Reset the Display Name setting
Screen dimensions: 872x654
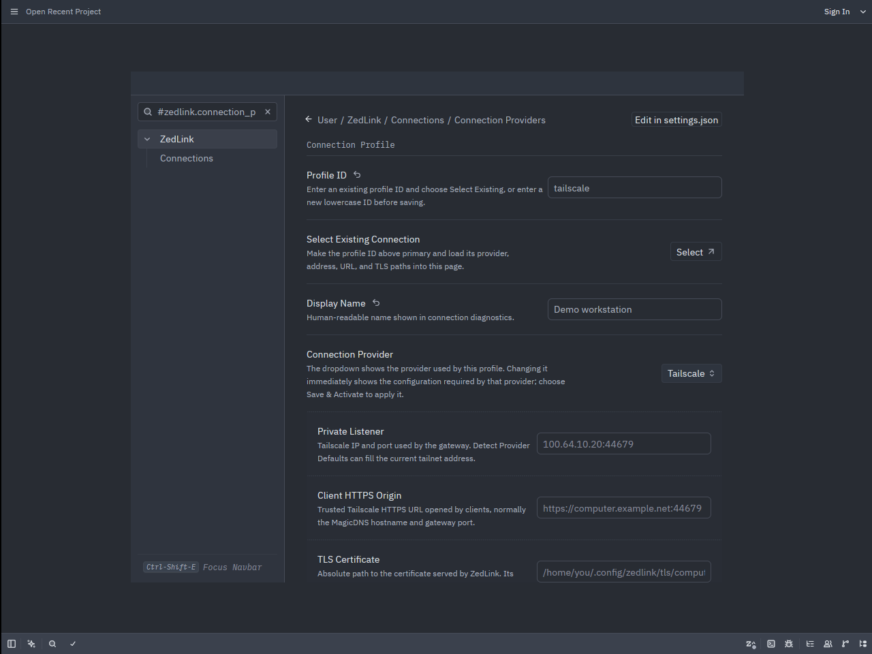coord(376,302)
